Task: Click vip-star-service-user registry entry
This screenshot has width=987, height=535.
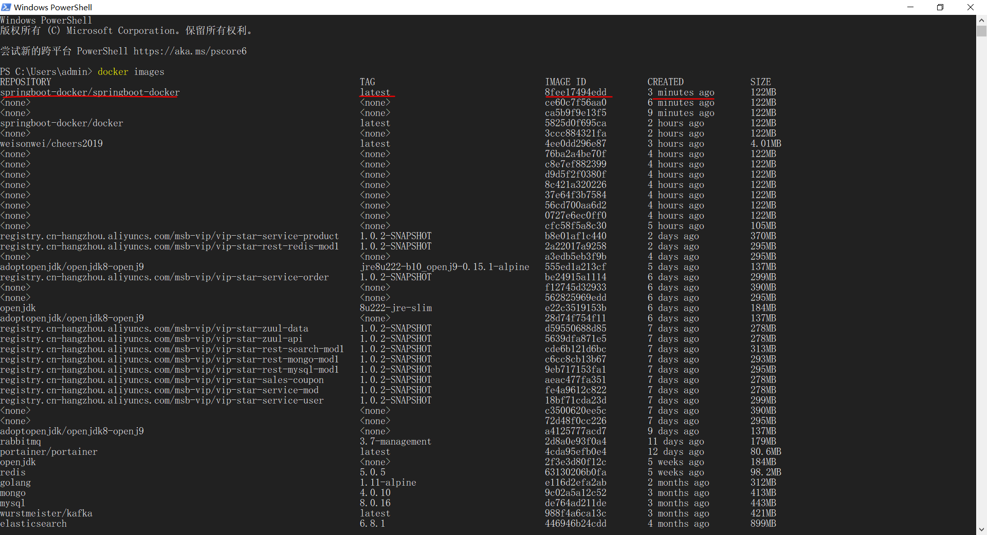Action: click(162, 400)
